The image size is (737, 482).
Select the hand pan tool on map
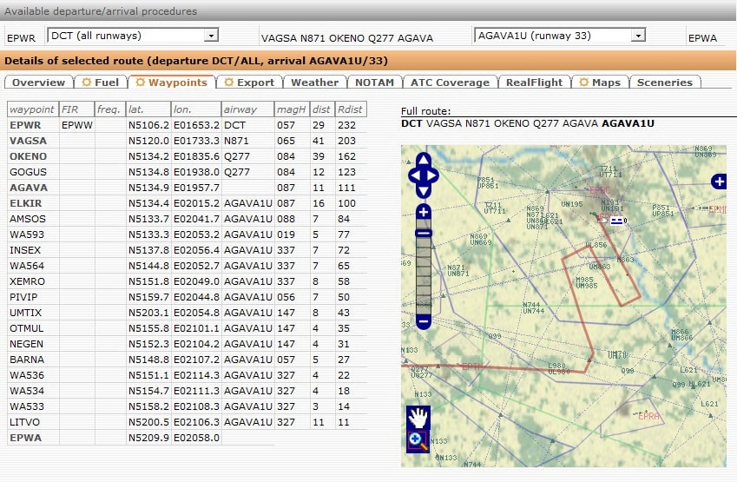coord(418,418)
